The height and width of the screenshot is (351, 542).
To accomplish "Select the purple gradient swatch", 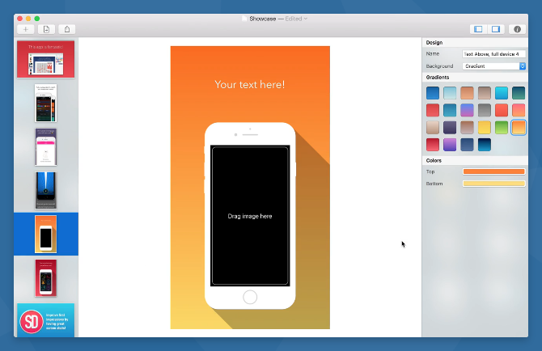I will [451, 145].
